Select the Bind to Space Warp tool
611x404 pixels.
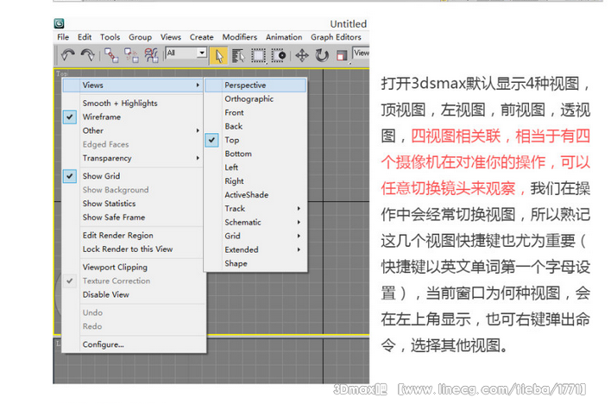coord(151,55)
